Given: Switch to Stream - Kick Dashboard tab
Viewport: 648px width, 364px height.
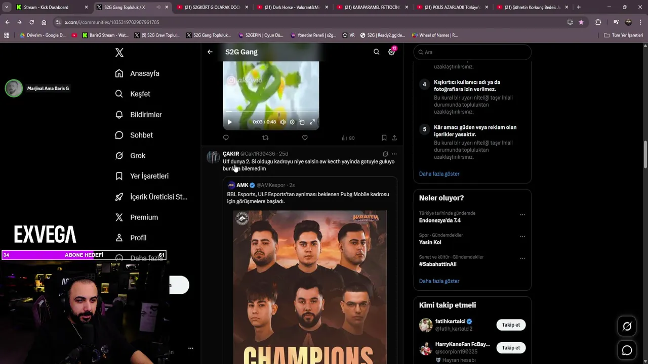Looking at the screenshot, I should (x=52, y=7).
